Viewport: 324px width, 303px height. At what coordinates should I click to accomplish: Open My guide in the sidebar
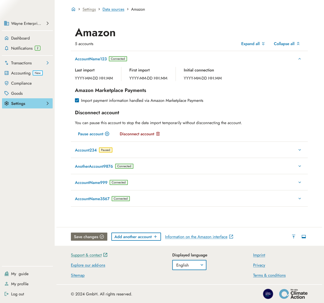click(x=27, y=274)
